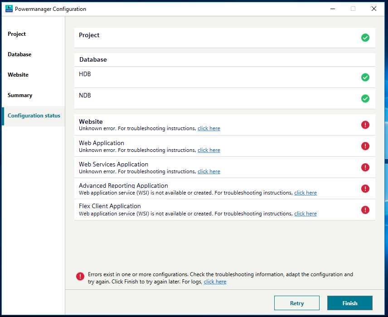Go to the Database step in sidebar
This screenshot has width=388, height=317.
tap(19, 54)
